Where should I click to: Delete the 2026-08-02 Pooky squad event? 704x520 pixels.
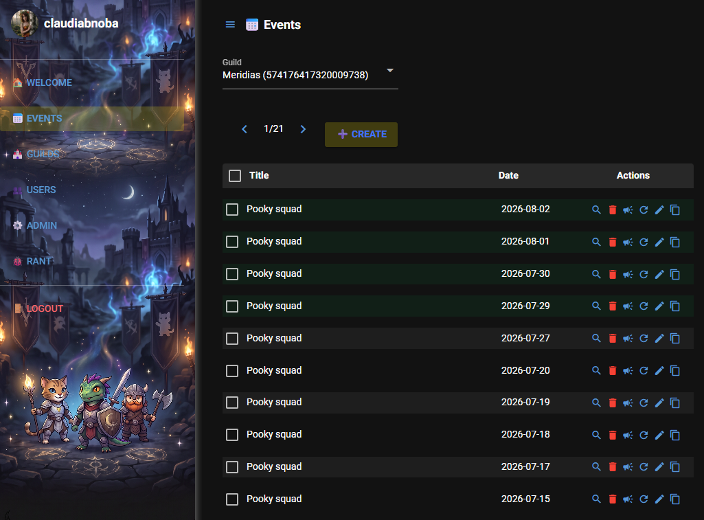pyautogui.click(x=613, y=210)
